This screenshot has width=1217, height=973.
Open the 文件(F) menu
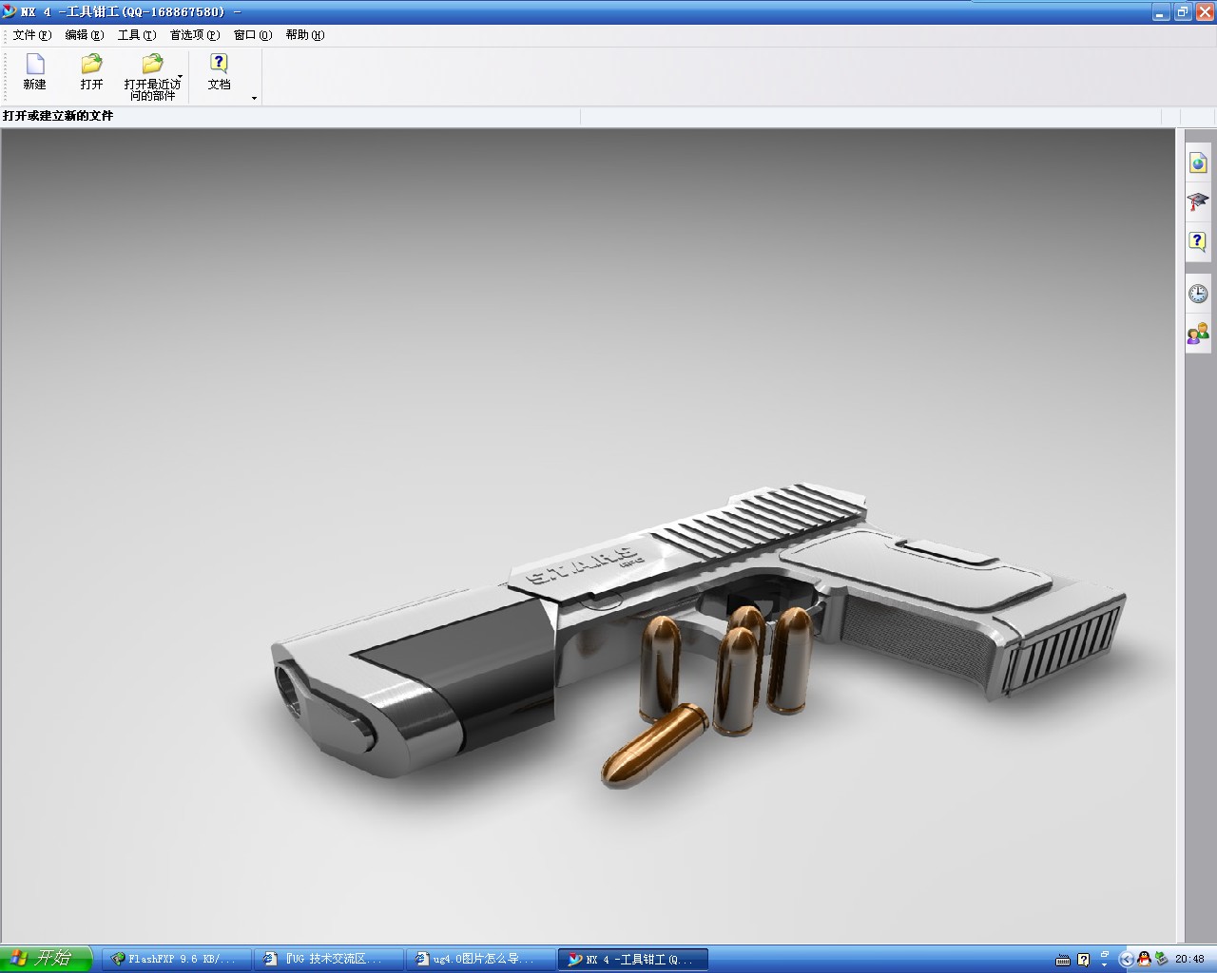click(32, 35)
